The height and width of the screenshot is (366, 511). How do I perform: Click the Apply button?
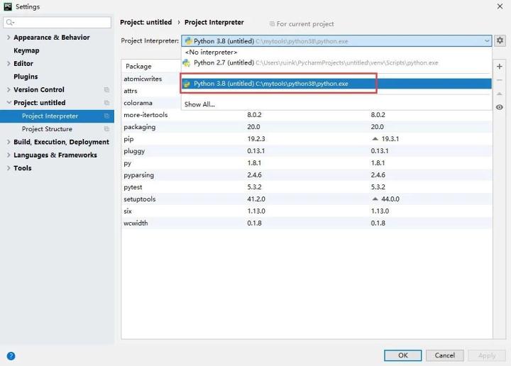click(x=487, y=355)
